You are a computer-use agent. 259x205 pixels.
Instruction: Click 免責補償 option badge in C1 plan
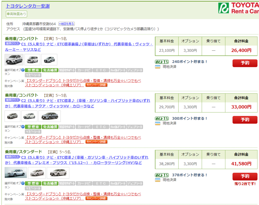click(50, 70)
